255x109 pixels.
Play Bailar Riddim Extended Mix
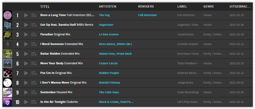click(x=26, y=54)
